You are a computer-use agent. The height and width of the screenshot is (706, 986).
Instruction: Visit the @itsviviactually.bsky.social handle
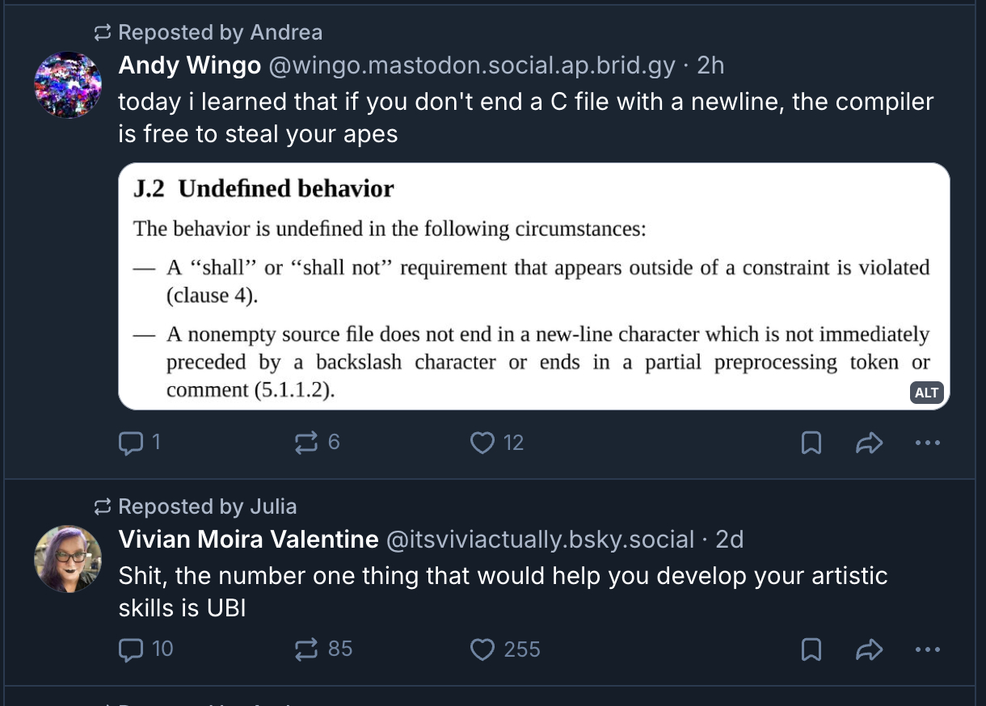[x=540, y=540]
